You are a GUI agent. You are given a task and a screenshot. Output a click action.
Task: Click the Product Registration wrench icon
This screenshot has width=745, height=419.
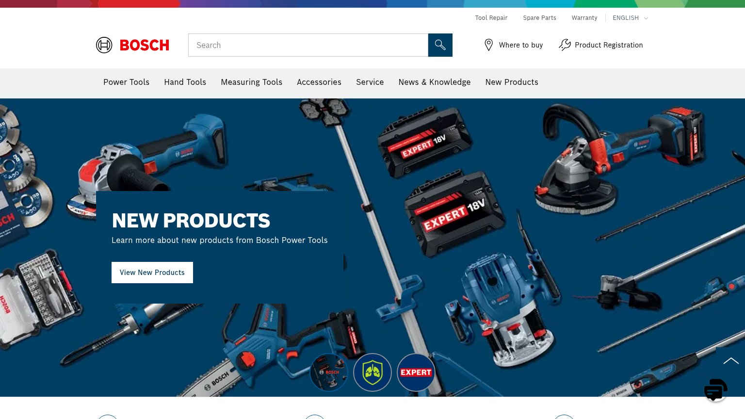(x=565, y=45)
